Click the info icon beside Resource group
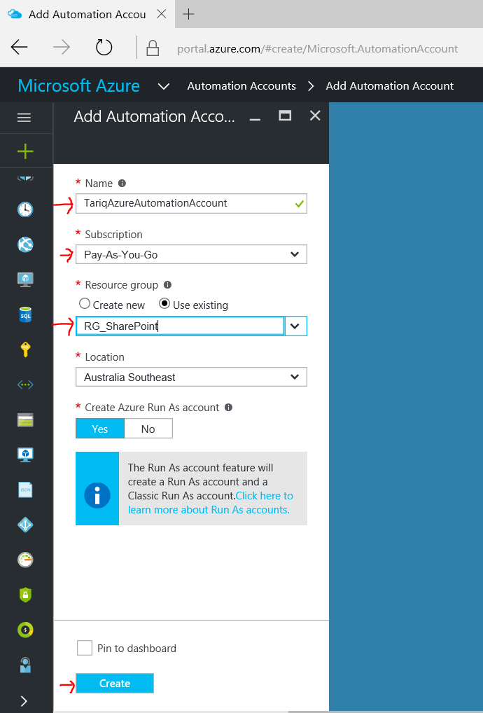 168,284
